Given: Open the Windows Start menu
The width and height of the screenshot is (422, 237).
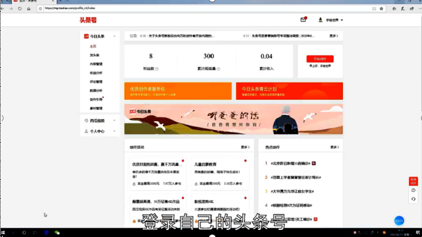Looking at the screenshot, I should [x=3, y=232].
